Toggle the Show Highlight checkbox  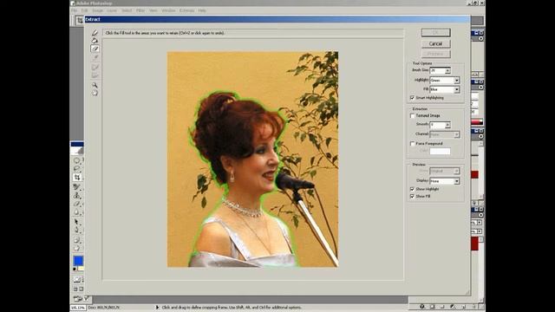[x=413, y=189]
